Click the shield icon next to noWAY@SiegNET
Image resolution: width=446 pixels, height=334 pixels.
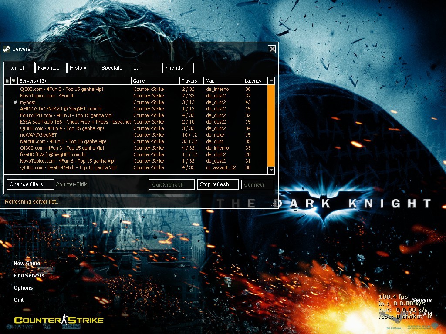(15, 135)
